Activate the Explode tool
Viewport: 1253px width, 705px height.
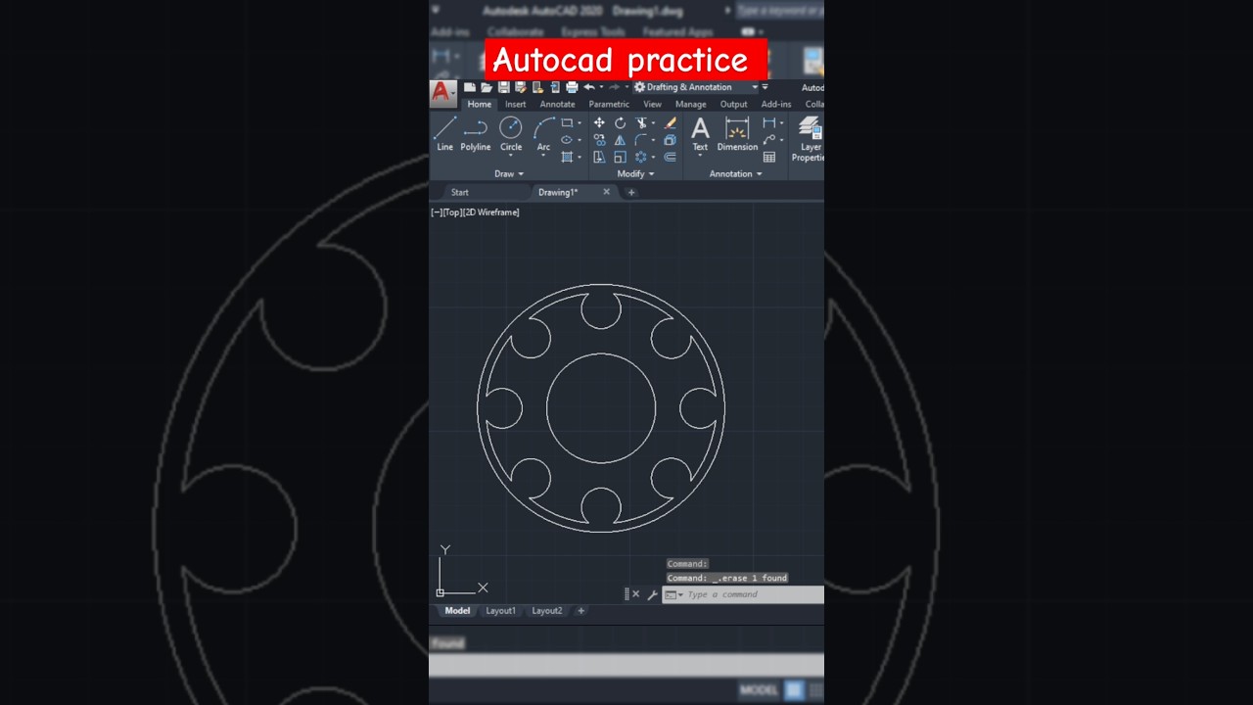click(670, 139)
